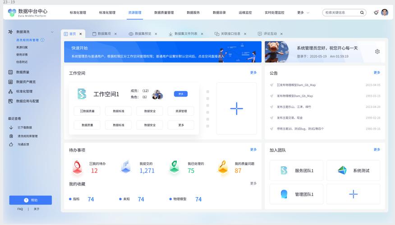The image size is (395, 225).
Task: Click the info icon beside 清洗规则库管理
Action: (x=42, y=40)
